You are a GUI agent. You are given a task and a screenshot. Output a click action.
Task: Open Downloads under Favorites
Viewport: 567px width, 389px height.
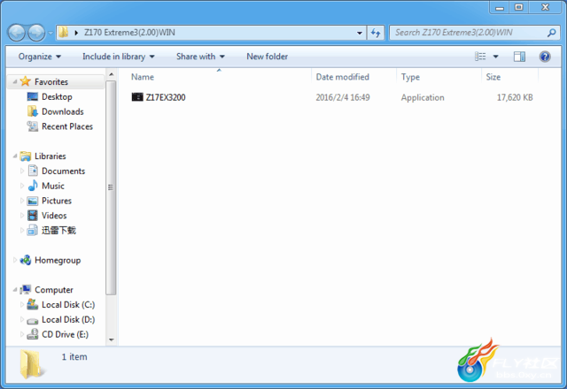click(x=63, y=111)
